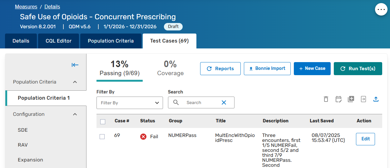The height and width of the screenshot is (168, 390).
Task: Check the box for test case 69
Action: pyautogui.click(x=102, y=137)
